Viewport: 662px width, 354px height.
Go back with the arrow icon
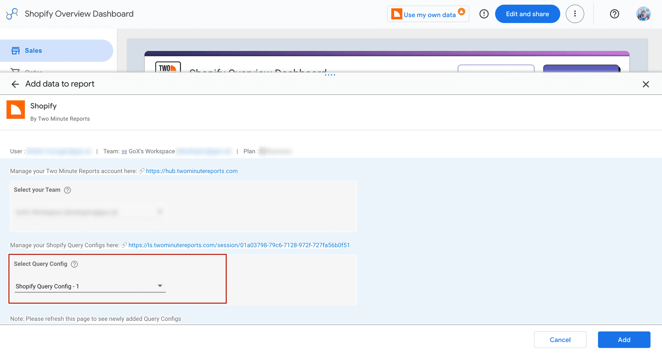click(15, 84)
